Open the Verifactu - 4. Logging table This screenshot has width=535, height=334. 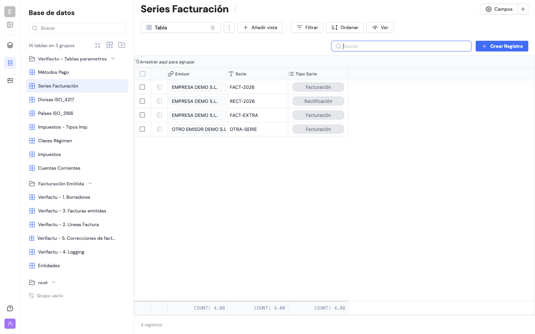click(77, 252)
